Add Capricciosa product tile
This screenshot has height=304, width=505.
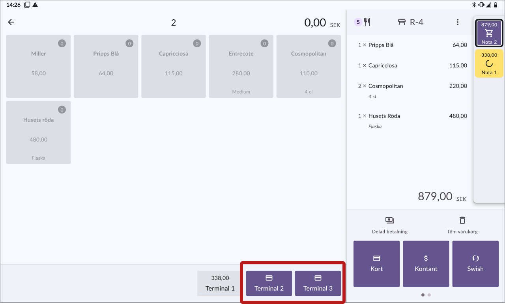pyautogui.click(x=174, y=66)
